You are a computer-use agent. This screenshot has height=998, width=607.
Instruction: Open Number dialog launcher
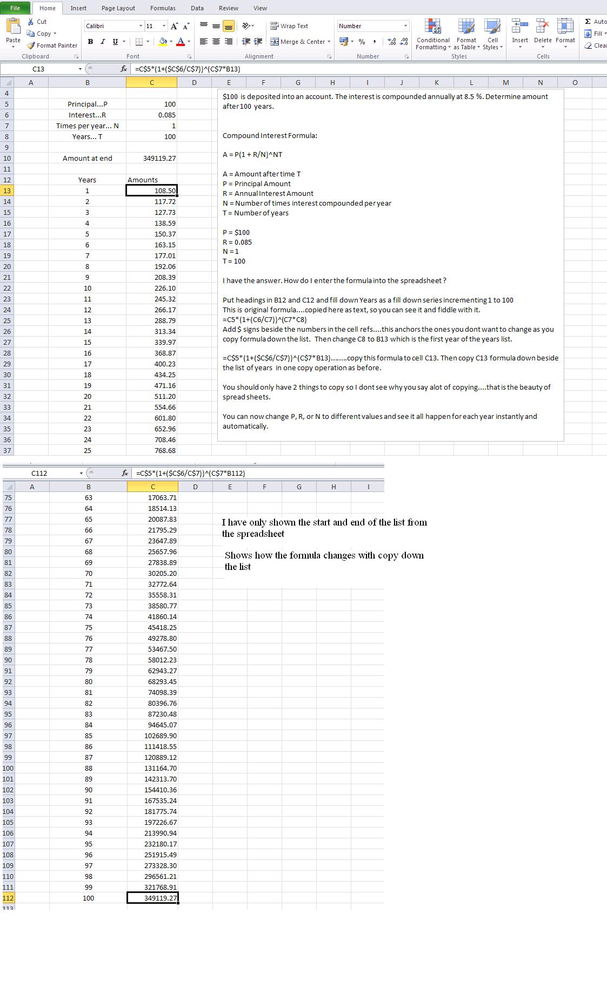point(407,56)
